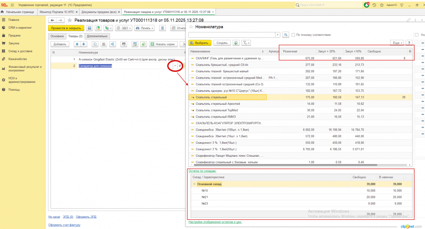Open dropdown arrow in 'Сепаратор для силикона' cell

(175, 66)
